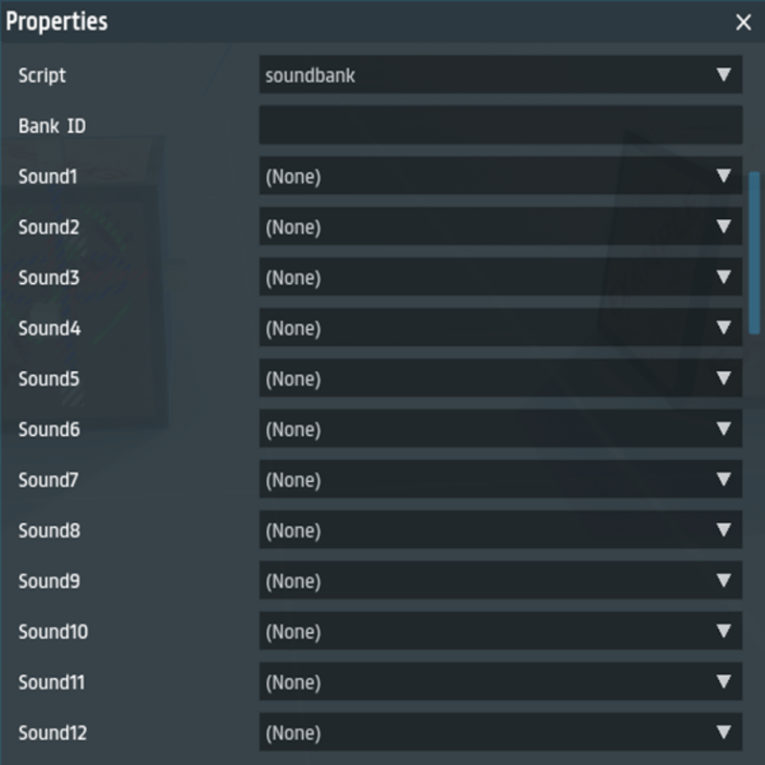Viewport: 765px width, 765px height.
Task: Close the Properties panel
Action: click(743, 23)
